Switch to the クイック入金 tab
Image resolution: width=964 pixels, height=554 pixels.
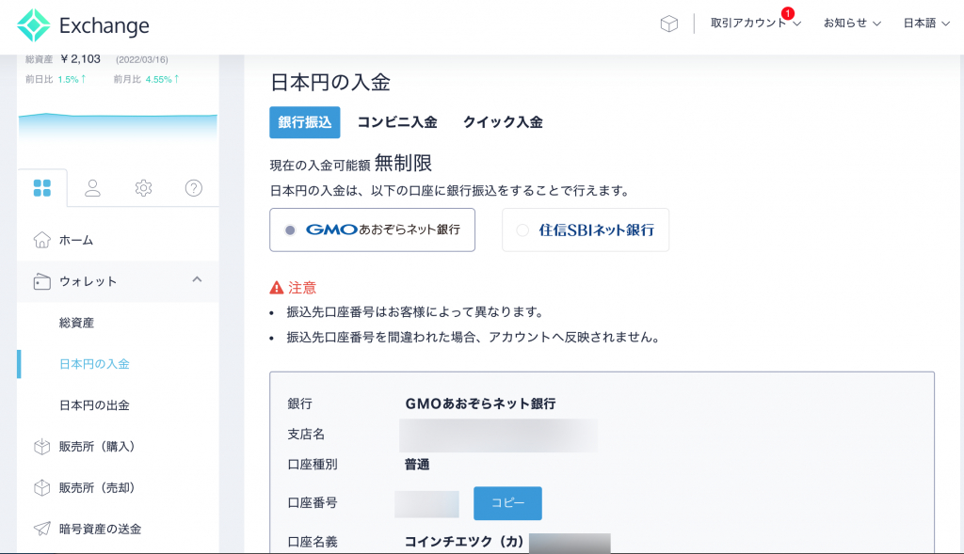(x=502, y=122)
